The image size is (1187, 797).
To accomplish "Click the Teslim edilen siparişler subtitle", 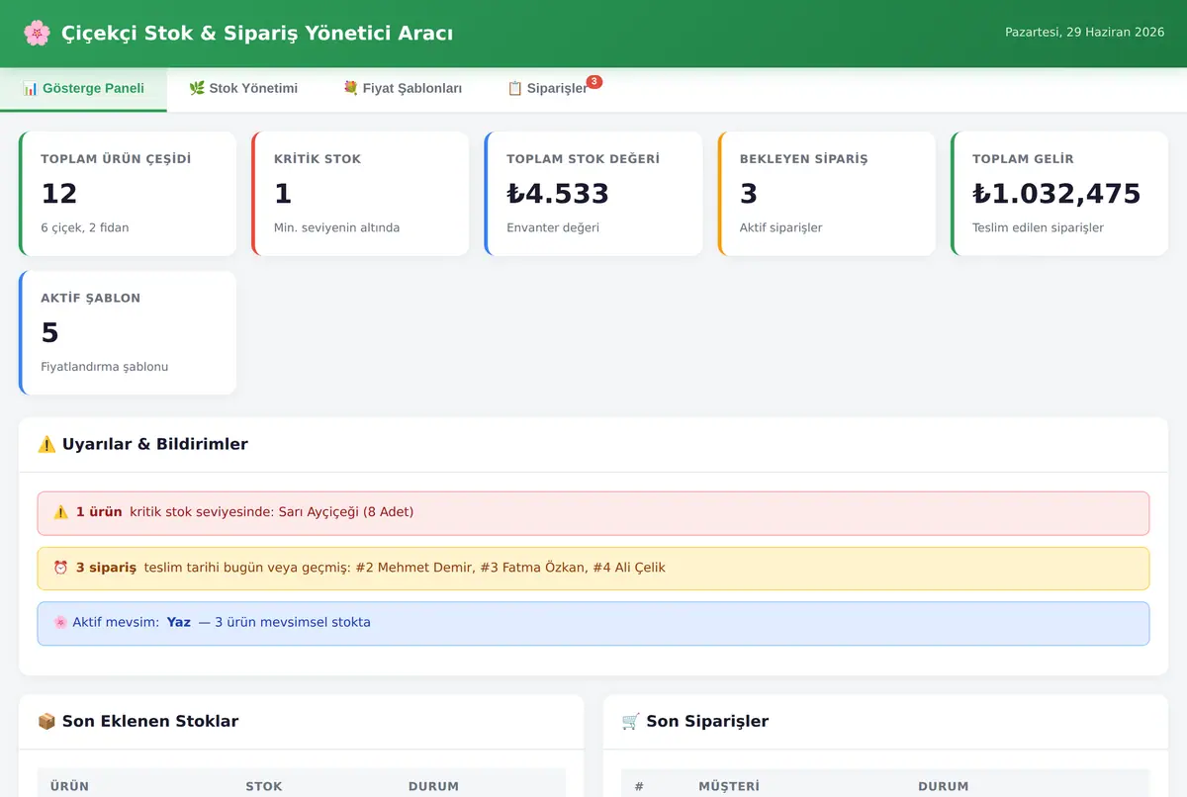I will pyautogui.click(x=1038, y=227).
